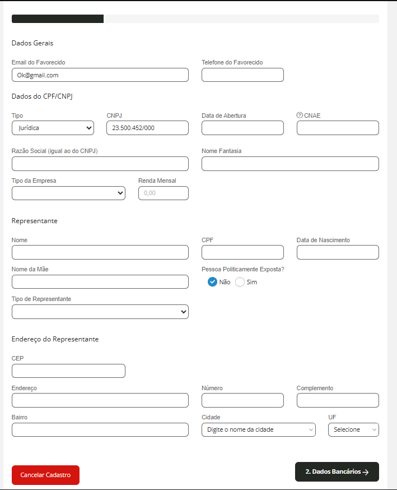Open the Cidade city name dropdown

(x=259, y=429)
